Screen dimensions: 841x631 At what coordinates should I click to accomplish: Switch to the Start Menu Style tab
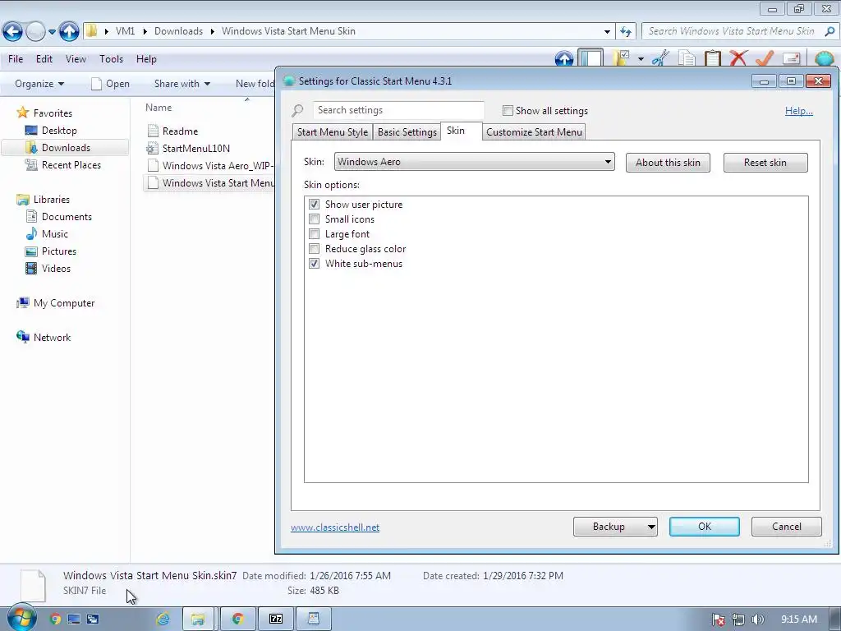click(x=333, y=132)
